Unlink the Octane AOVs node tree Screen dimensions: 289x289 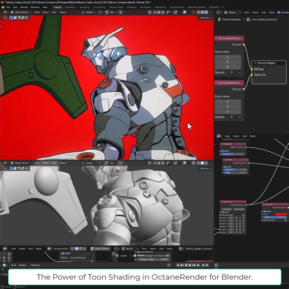pyautogui.click(x=84, y=248)
